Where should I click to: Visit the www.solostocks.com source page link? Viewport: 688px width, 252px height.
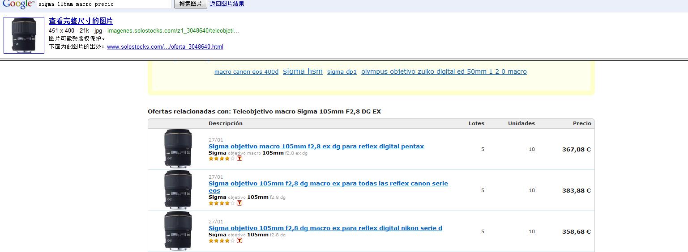tap(165, 47)
